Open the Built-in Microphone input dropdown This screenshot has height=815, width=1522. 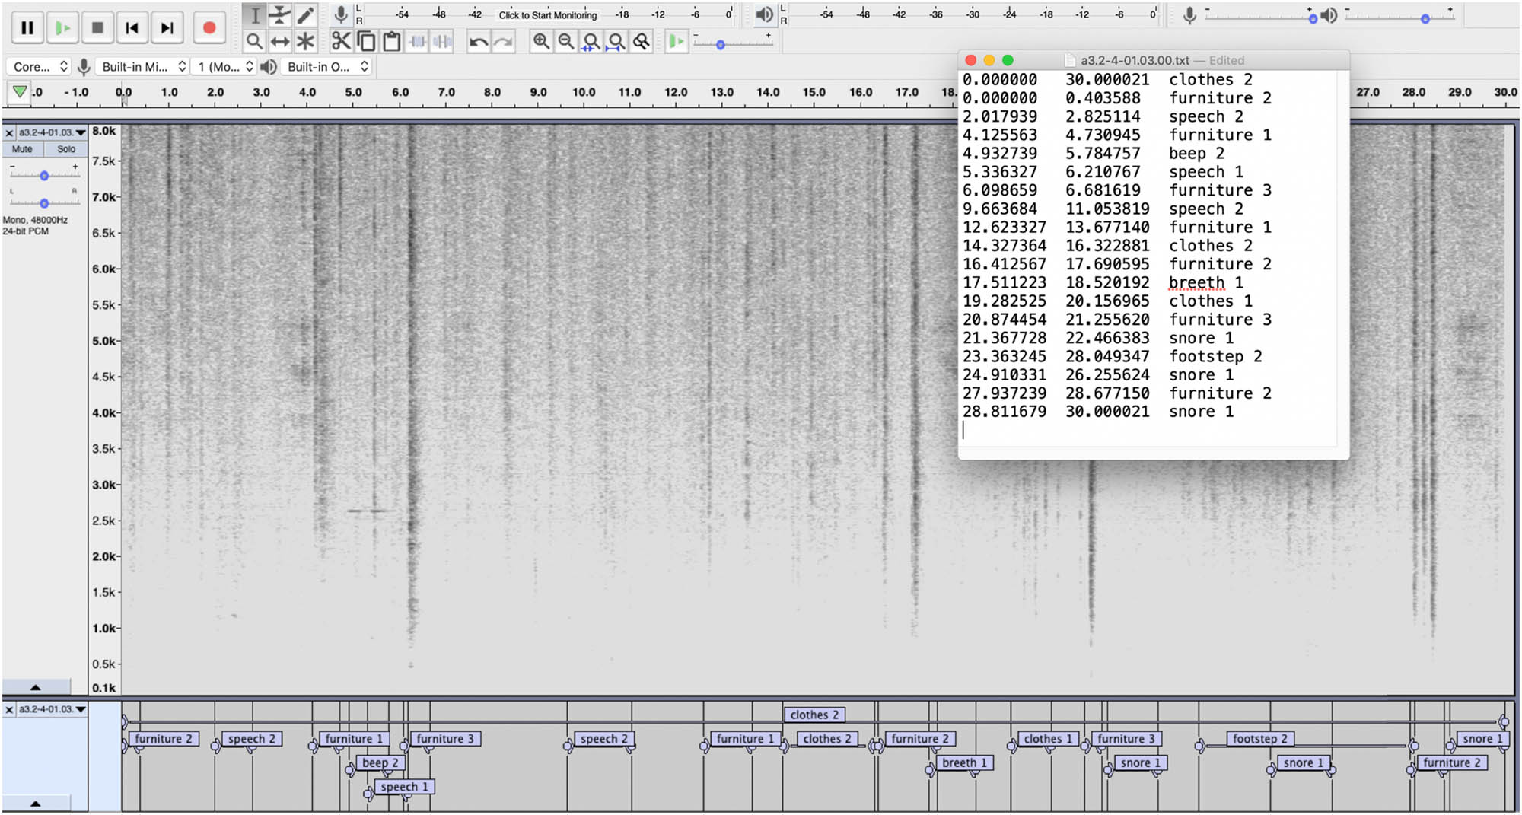(141, 66)
